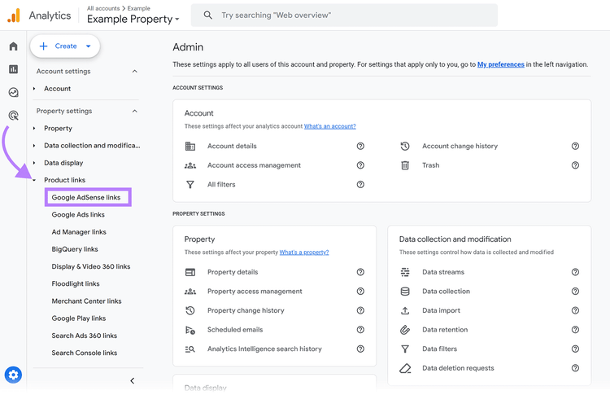Screen dimensions: 610x395
Task: Open Analytics Intelligence search history setting
Action: 264,349
